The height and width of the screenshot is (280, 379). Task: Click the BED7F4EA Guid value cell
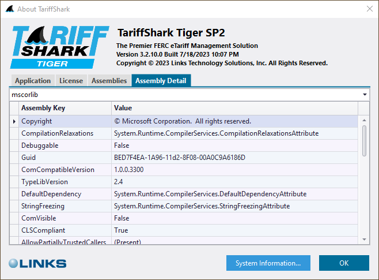pos(234,158)
